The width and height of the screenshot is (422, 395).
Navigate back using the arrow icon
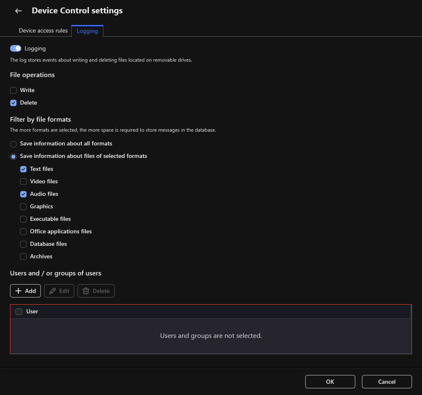point(18,10)
